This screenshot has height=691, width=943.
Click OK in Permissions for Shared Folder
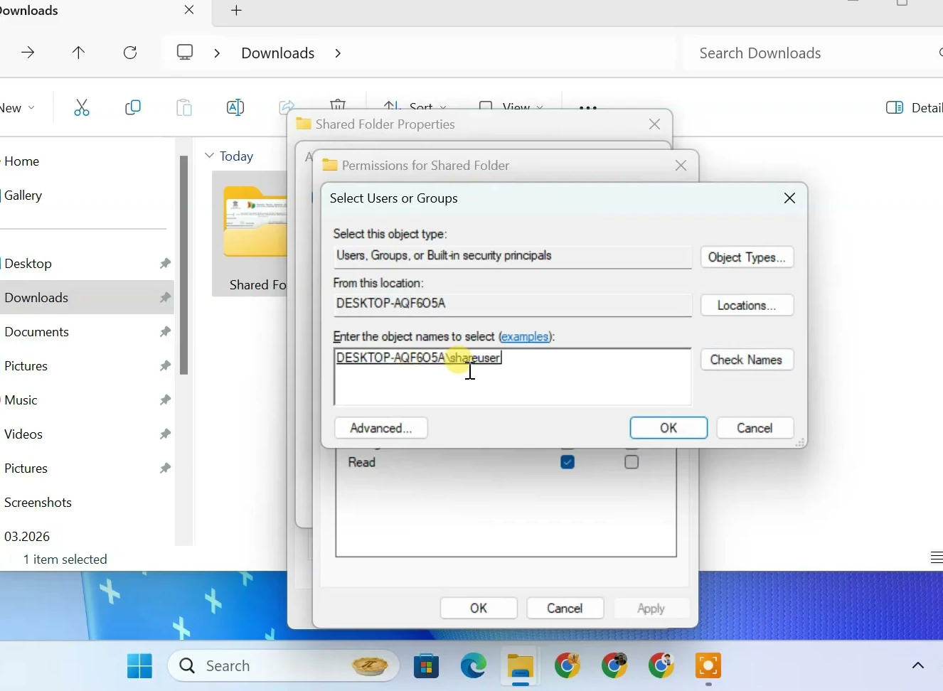[479, 609]
